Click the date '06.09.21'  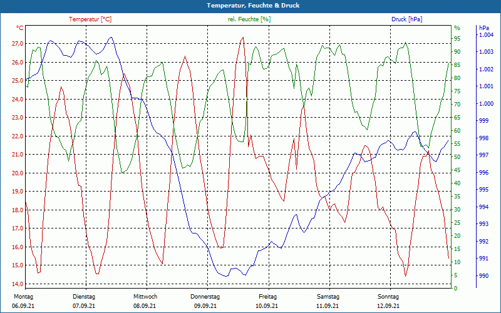tap(23, 306)
